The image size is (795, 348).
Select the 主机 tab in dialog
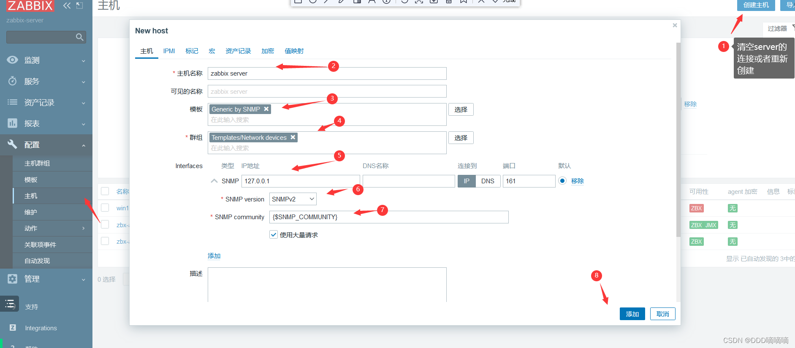tap(147, 51)
